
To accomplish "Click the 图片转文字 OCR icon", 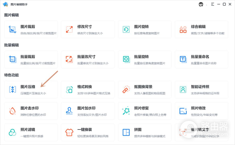I will point(183,132).
